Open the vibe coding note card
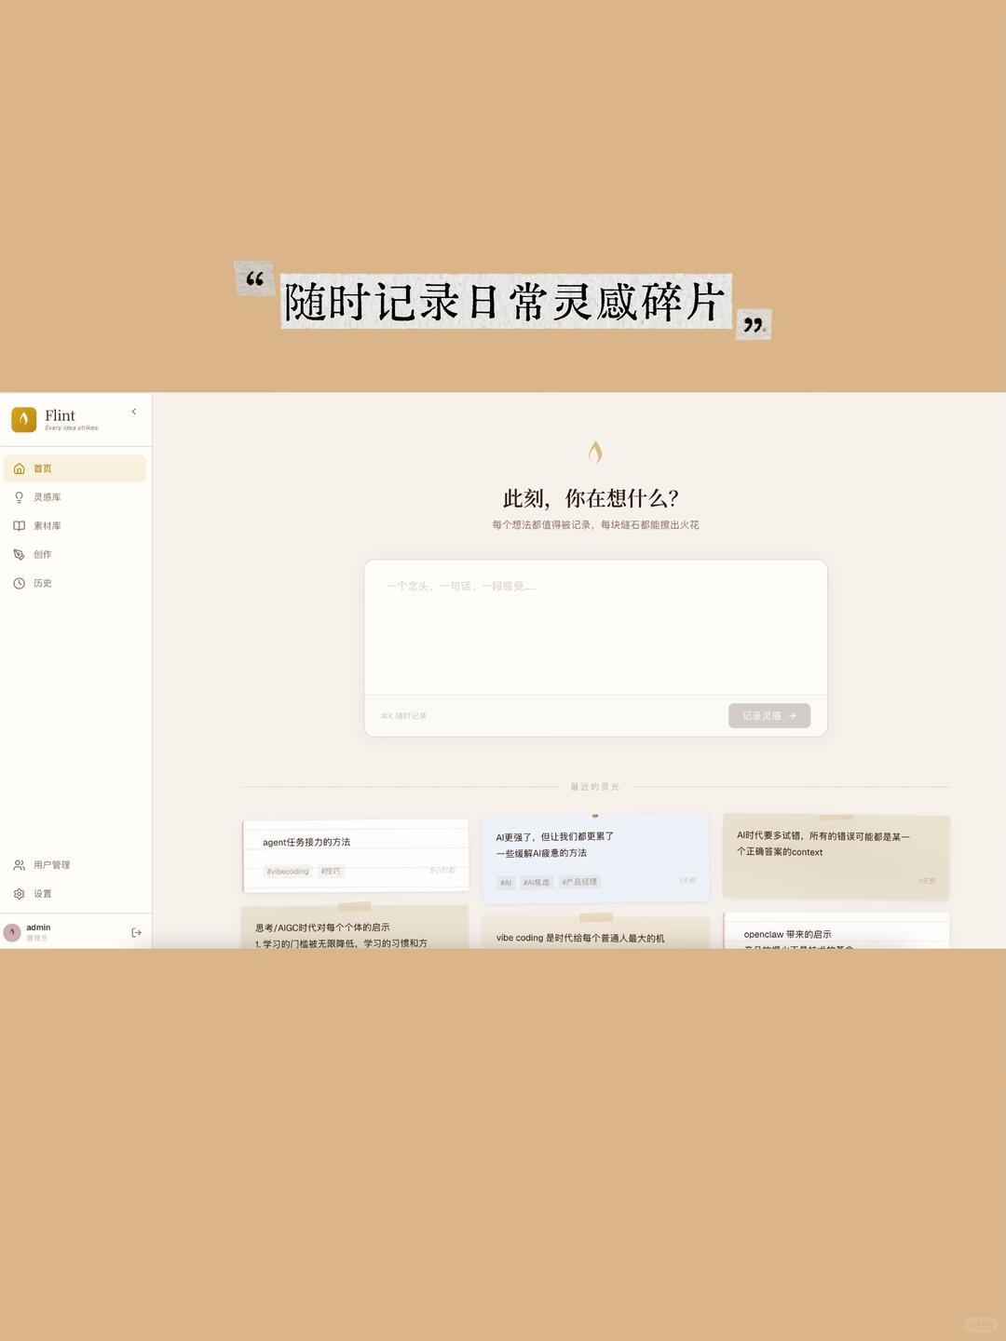Image resolution: width=1006 pixels, height=1341 pixels. coord(595,933)
